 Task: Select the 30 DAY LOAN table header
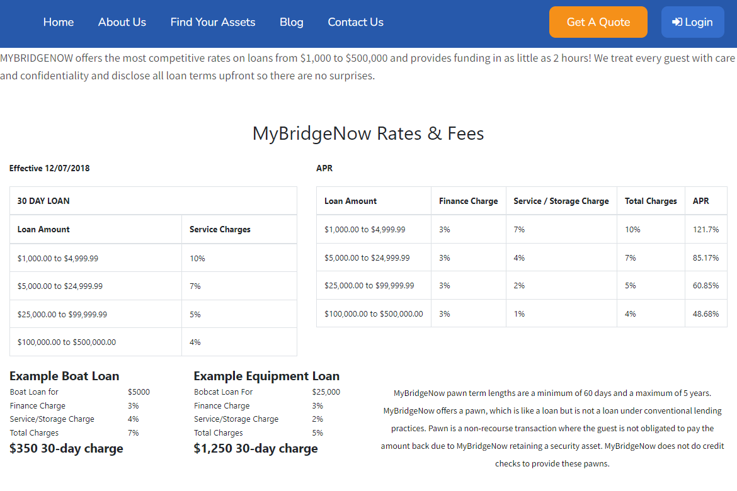(x=153, y=201)
